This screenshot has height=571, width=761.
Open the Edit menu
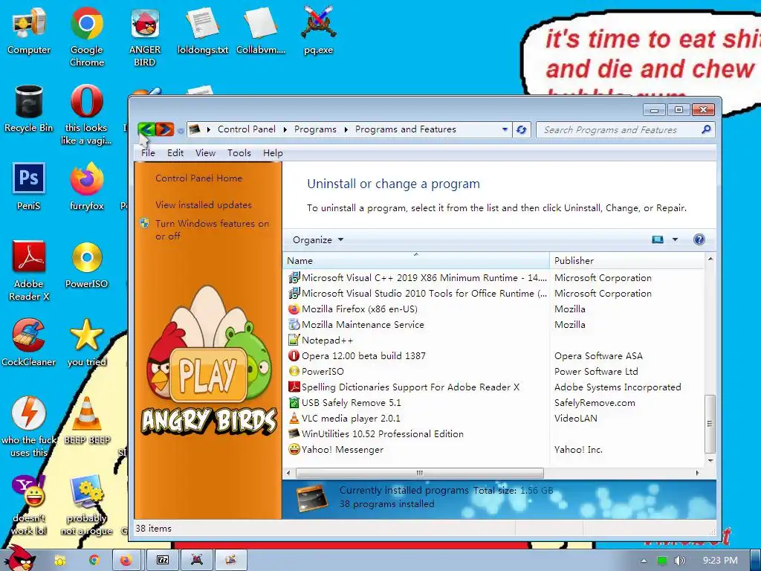click(x=175, y=153)
